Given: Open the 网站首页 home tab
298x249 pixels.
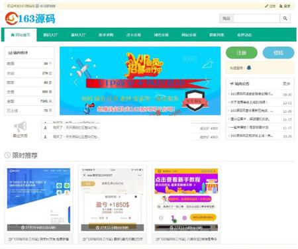Looking at the screenshot, I should click(21, 35).
